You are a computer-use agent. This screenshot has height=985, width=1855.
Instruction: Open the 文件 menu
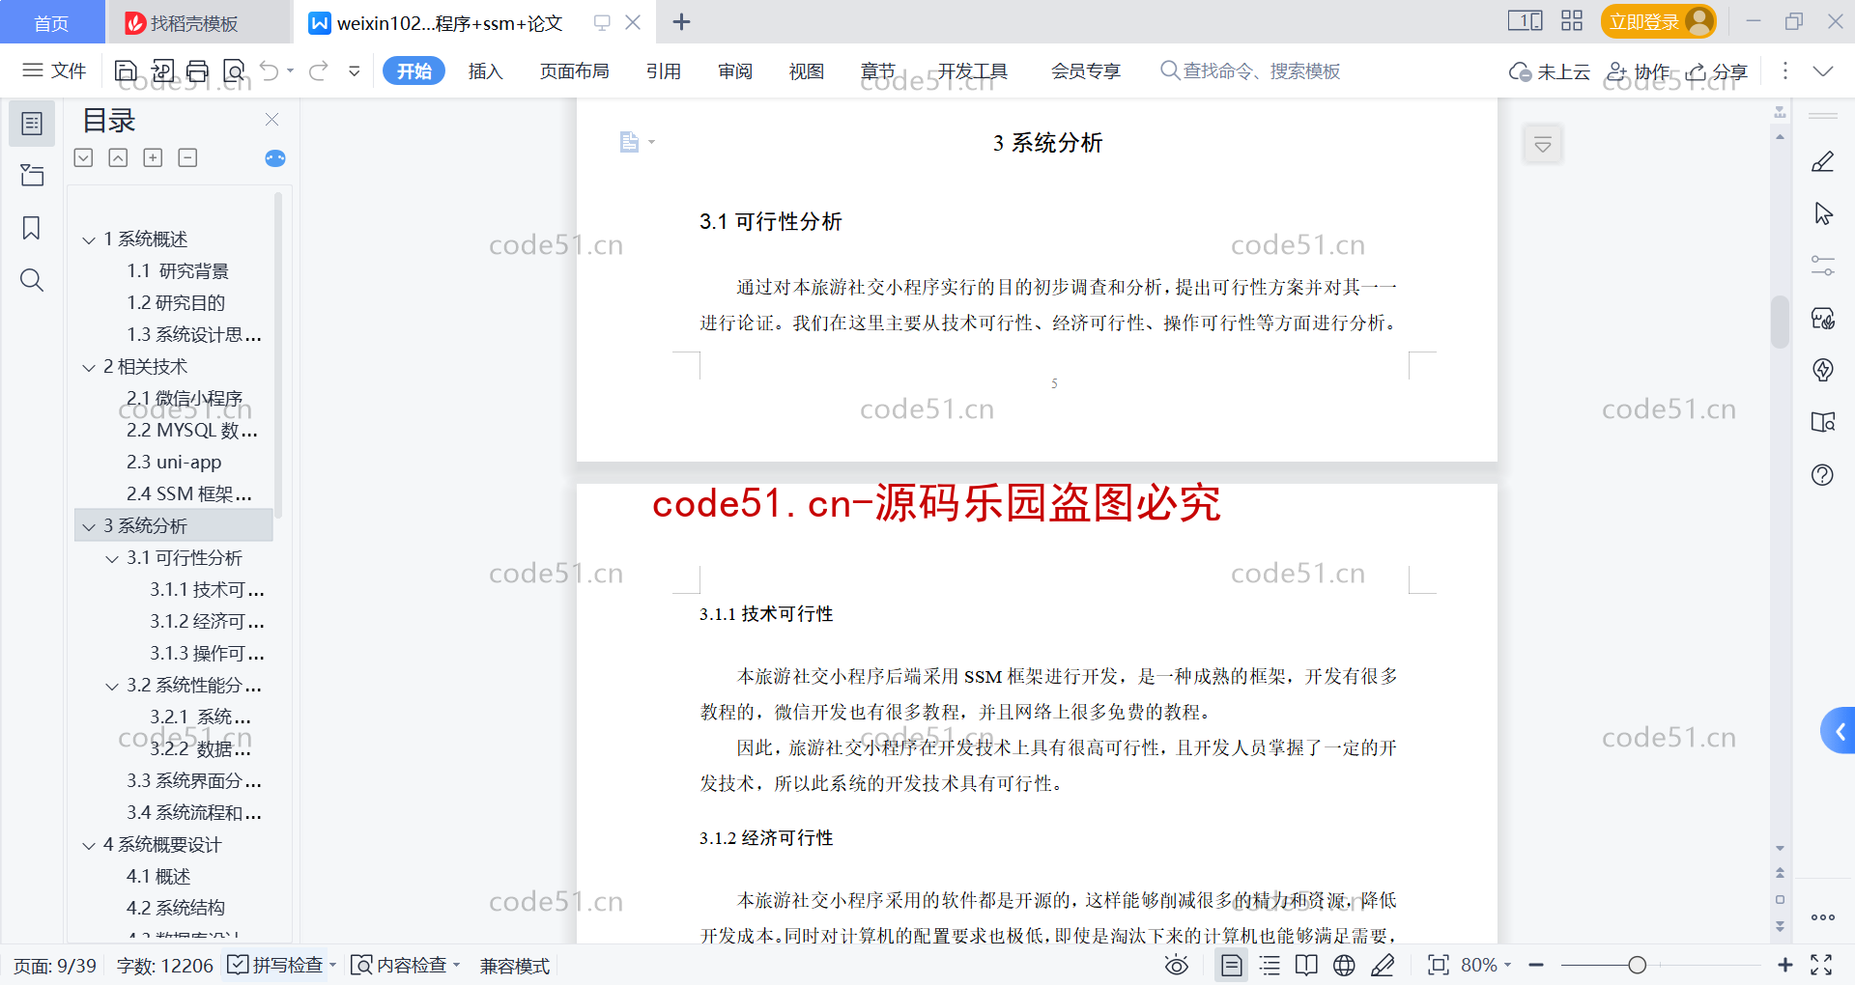coord(54,70)
